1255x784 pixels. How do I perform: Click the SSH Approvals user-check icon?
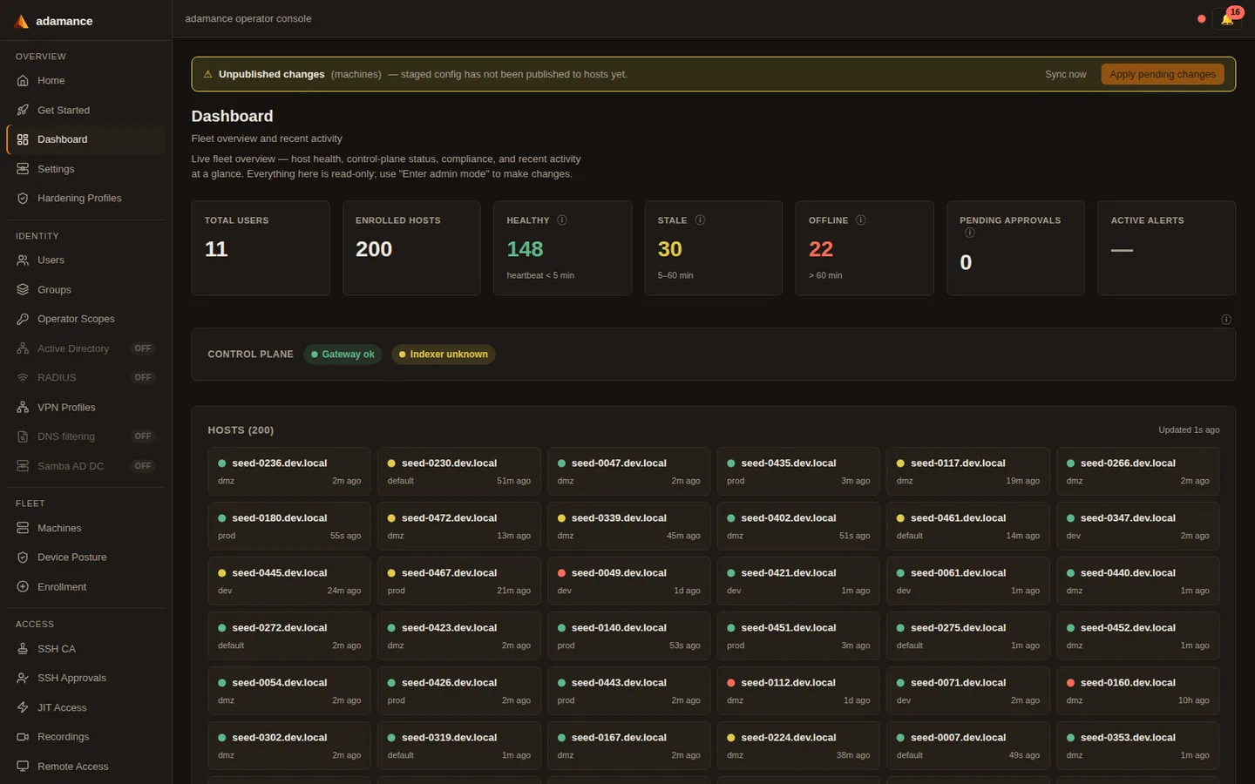click(x=23, y=678)
